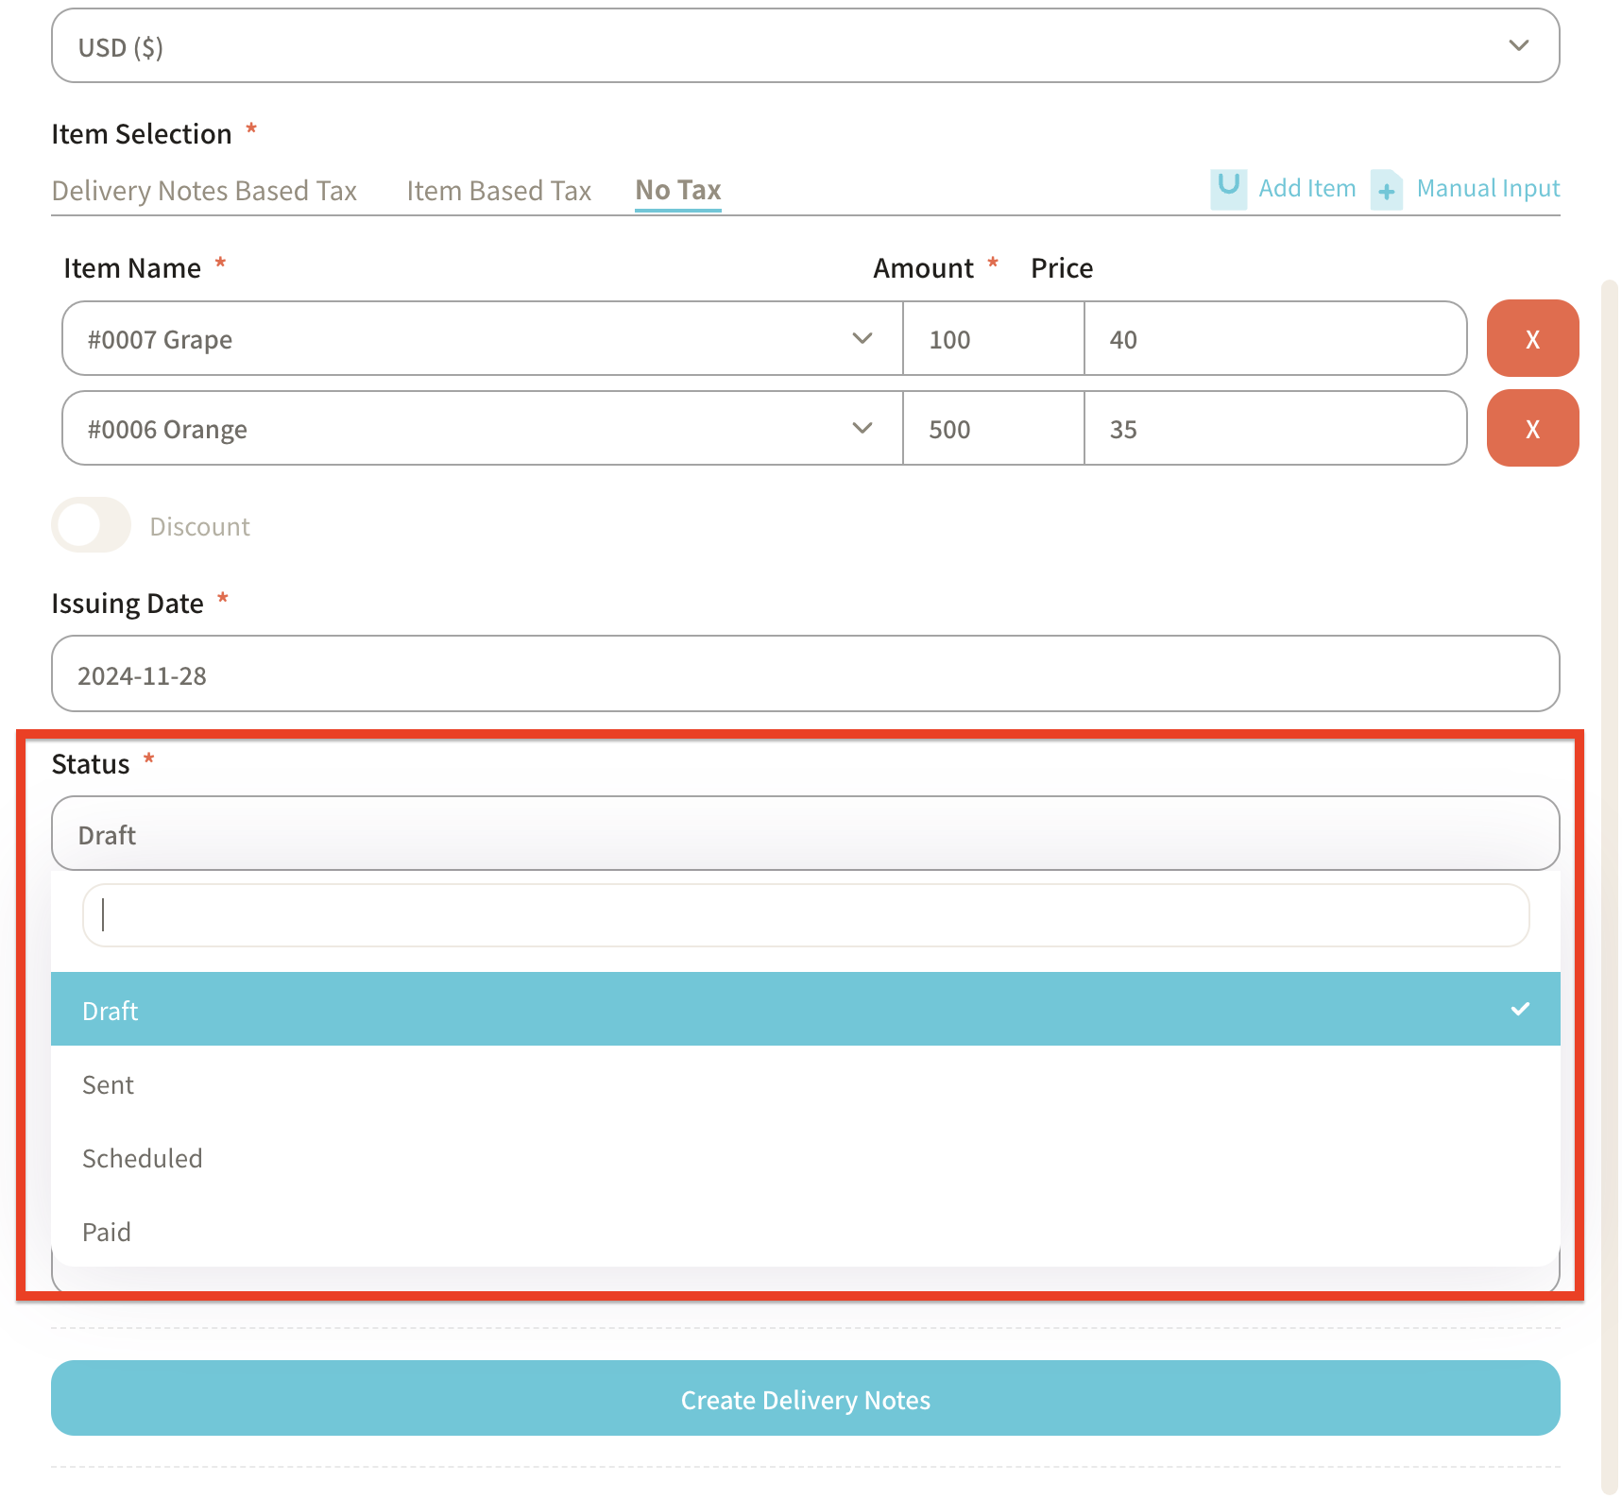Click the Issuing Date field
1622x1499 pixels.
coord(804,674)
